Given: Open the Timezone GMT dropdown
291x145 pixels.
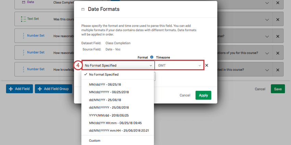Looking at the screenshot, I should 179,66.
